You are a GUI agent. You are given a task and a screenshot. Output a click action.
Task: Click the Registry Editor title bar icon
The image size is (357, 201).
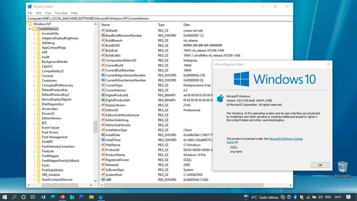(30, 6)
